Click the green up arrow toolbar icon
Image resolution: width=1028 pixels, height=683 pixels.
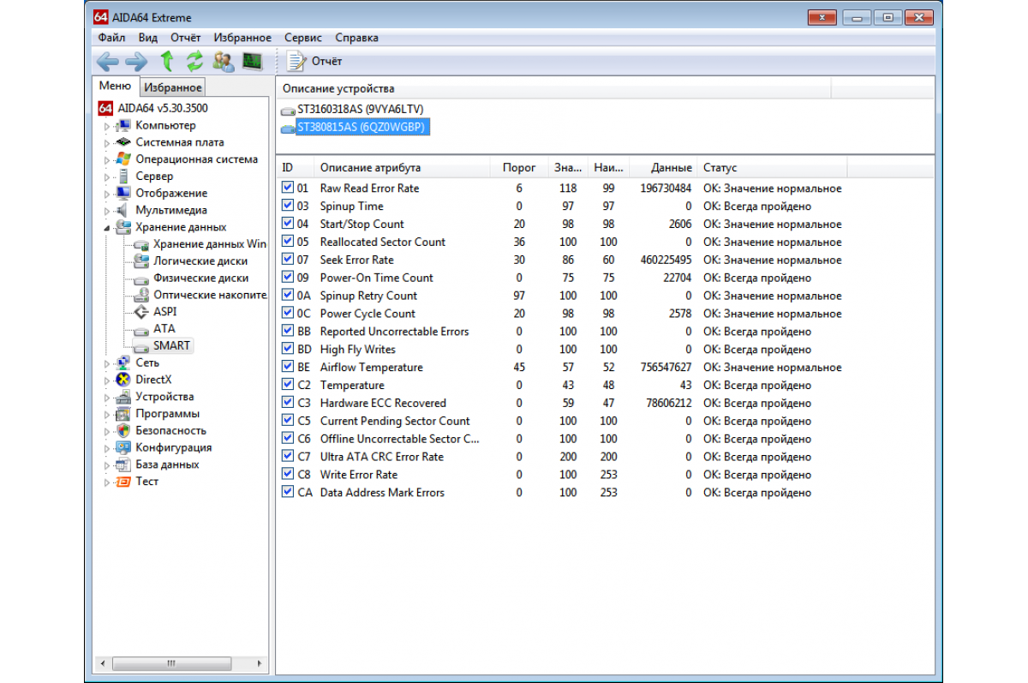tap(167, 61)
